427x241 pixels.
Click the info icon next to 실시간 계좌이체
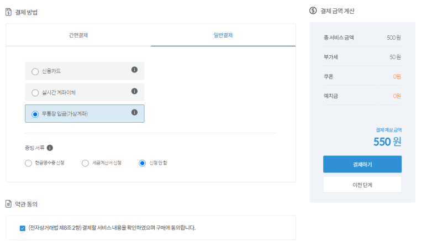click(134, 91)
